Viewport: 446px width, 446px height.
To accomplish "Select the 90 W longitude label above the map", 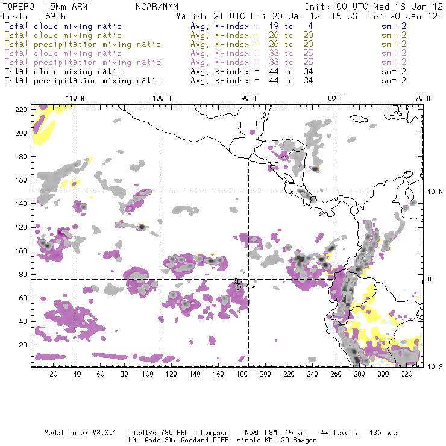I will pos(248,98).
